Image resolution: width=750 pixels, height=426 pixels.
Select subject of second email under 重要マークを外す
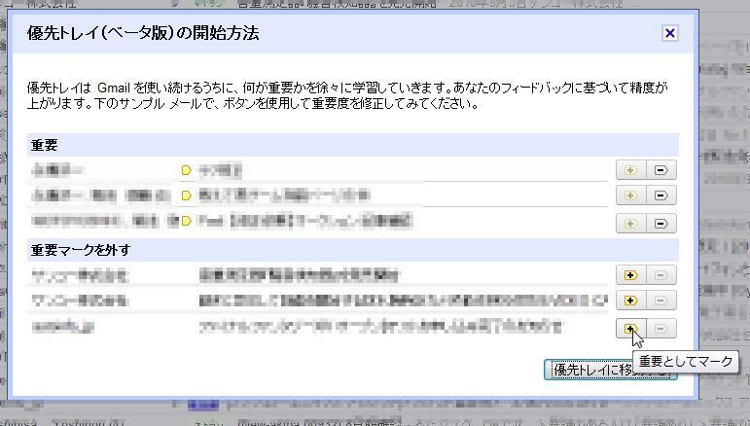404,301
